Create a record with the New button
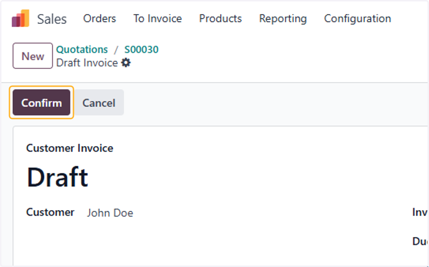The width and height of the screenshot is (429, 267). click(33, 56)
